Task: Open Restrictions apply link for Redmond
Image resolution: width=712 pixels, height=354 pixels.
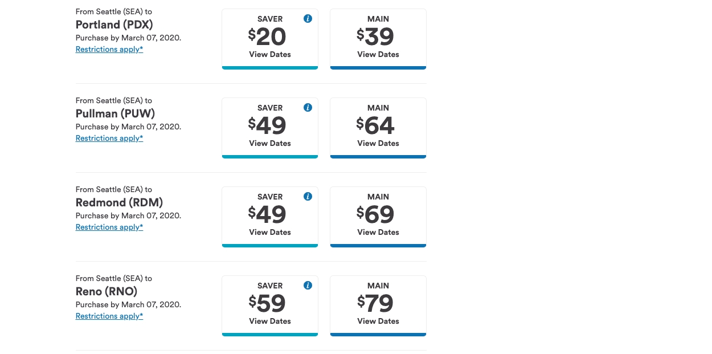Action: click(109, 227)
